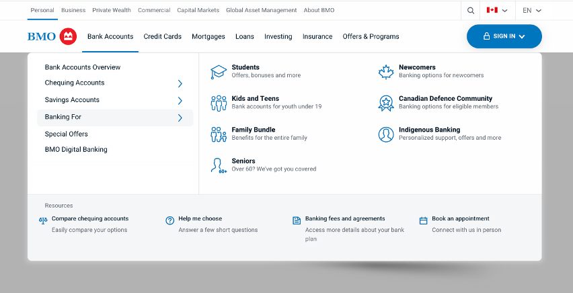The width and height of the screenshot is (573, 293).
Task: Open the Students link
Action: click(245, 67)
